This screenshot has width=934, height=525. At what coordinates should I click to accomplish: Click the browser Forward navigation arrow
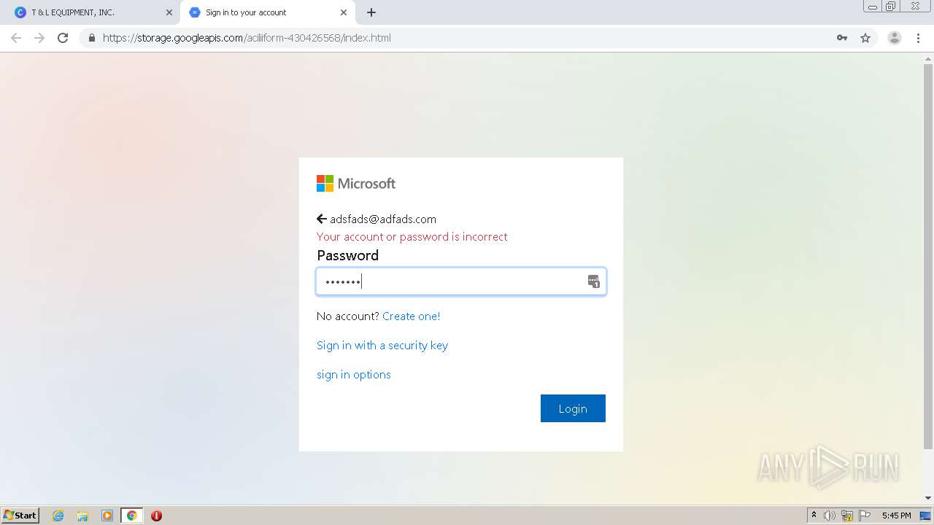click(39, 38)
